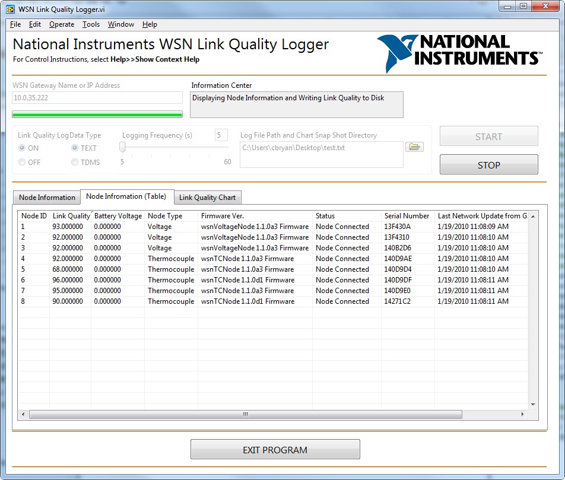The image size is (565, 480).
Task: Click battery voltage 0.000000 for node 3
Action: coord(107,248)
